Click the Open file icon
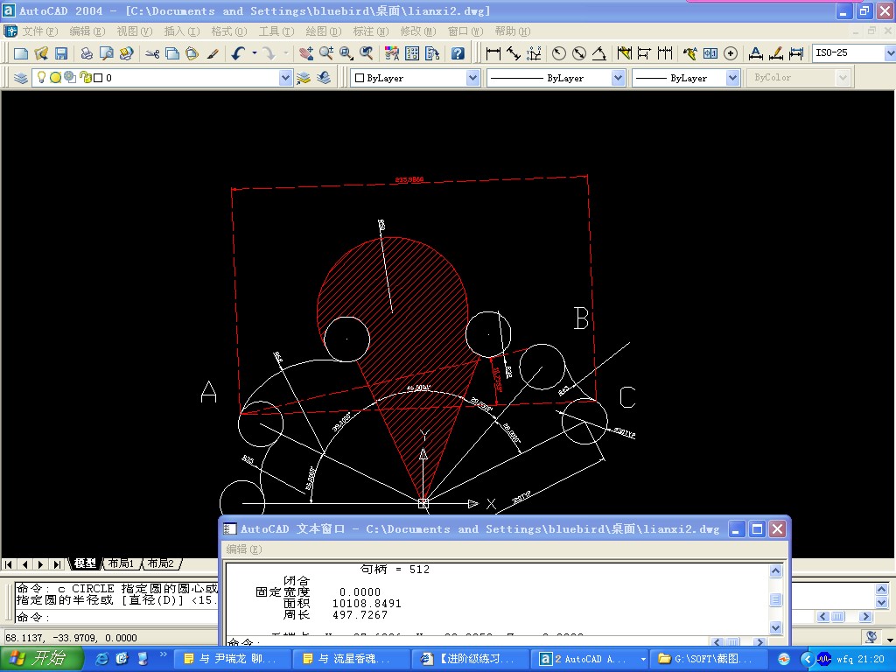The width and height of the screenshot is (896, 672). (41, 53)
